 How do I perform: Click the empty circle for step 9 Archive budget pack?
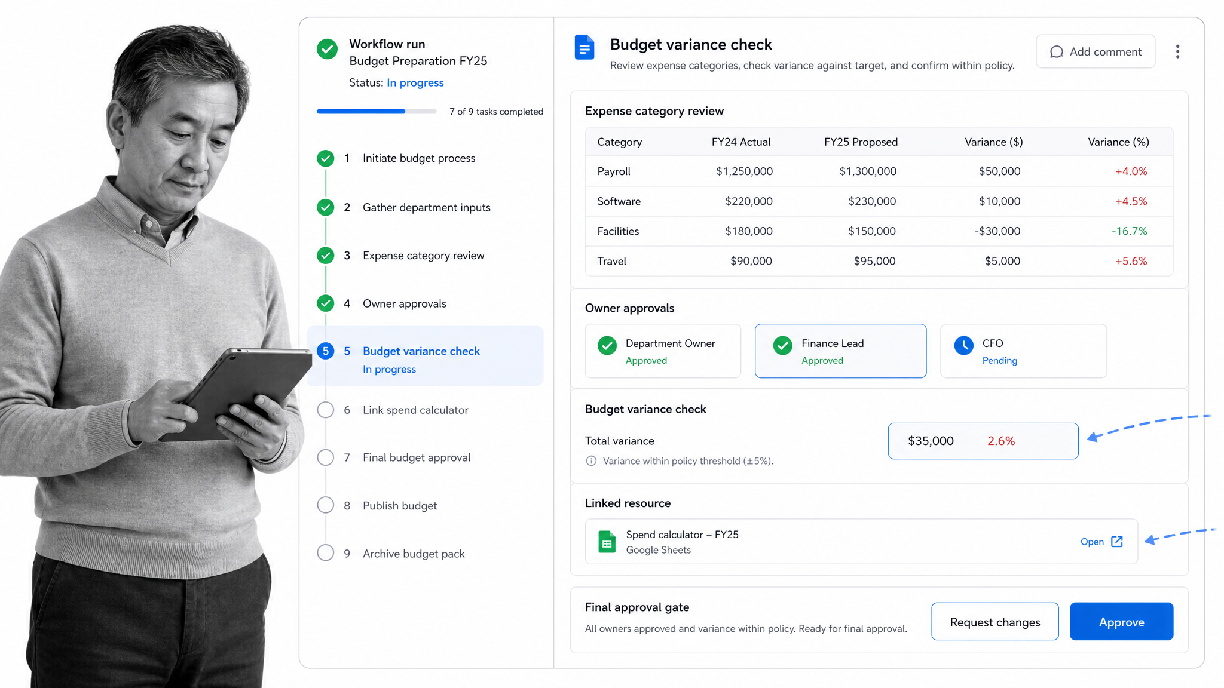coord(325,553)
